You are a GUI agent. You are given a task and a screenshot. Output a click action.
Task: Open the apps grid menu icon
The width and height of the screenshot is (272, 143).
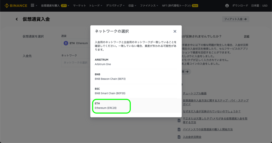click(x=32, y=6)
